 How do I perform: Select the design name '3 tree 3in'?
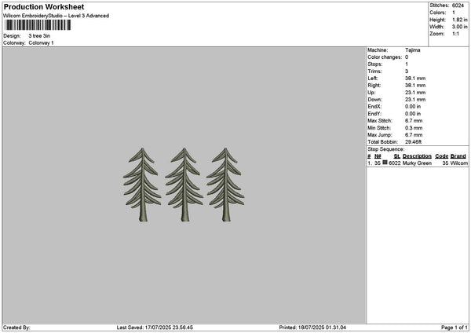[39, 36]
